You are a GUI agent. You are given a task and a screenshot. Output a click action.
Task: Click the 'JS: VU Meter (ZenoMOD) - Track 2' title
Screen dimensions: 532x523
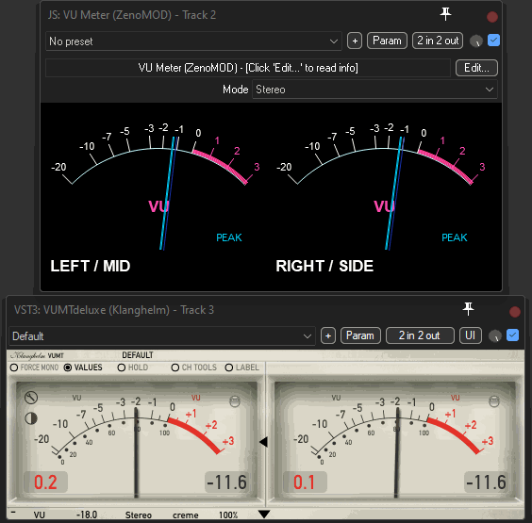coord(132,15)
